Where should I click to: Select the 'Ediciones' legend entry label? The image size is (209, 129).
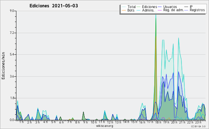pyautogui.click(x=149, y=7)
